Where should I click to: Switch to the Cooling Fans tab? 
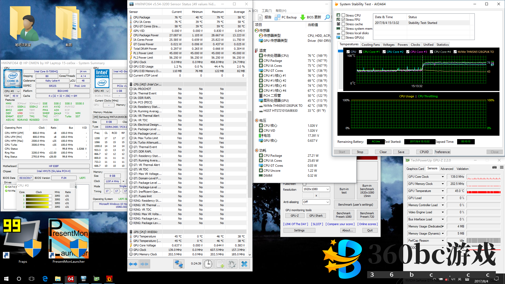click(371, 45)
